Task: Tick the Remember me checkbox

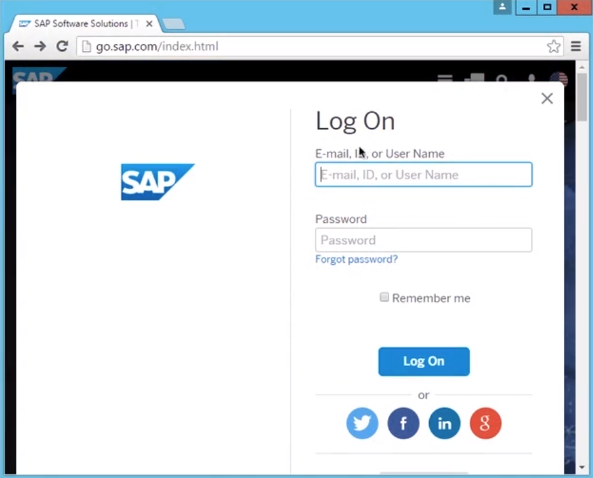Action: pos(384,297)
